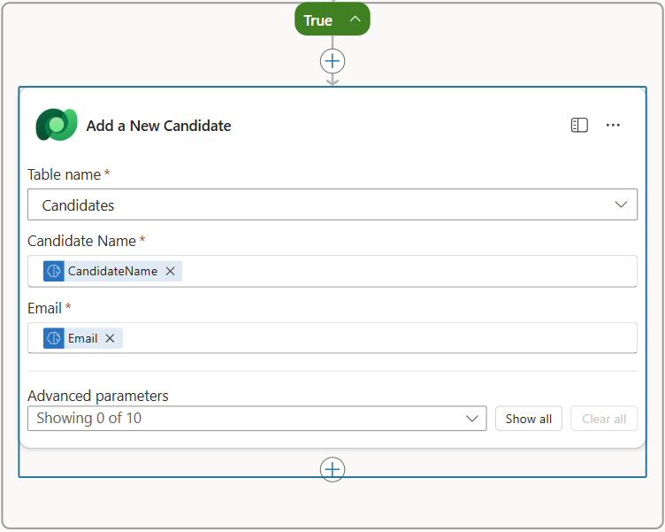
Task: Expand the Advanced parameters dropdown
Action: point(256,419)
